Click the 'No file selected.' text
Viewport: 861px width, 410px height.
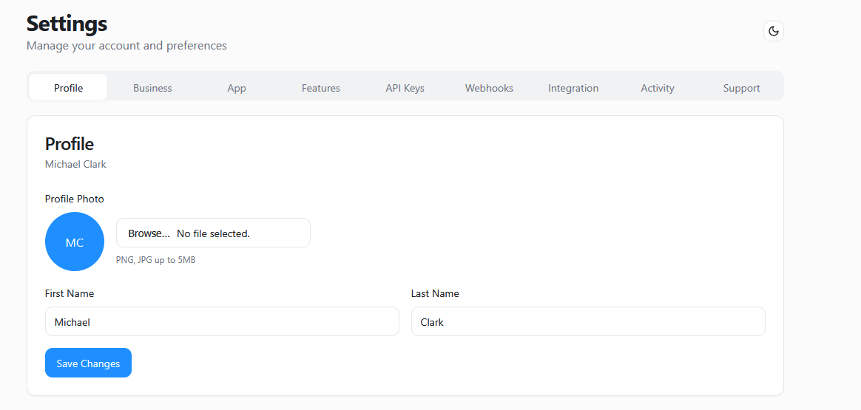213,233
